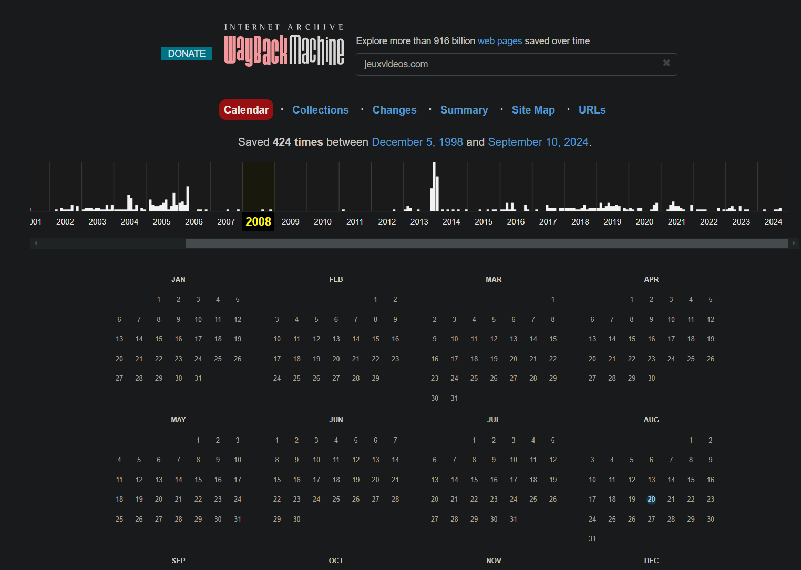Select year 2002 on the timeline
Screen dimensions: 801x570
point(65,222)
